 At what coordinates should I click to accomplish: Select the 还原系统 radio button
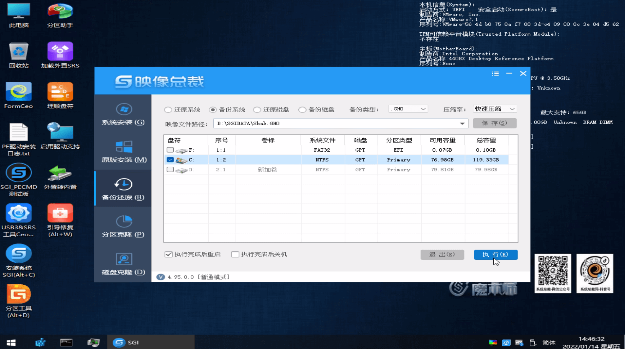(x=168, y=110)
